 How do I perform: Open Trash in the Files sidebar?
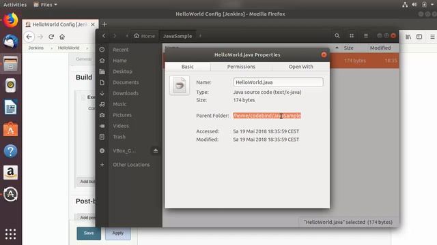click(119, 137)
